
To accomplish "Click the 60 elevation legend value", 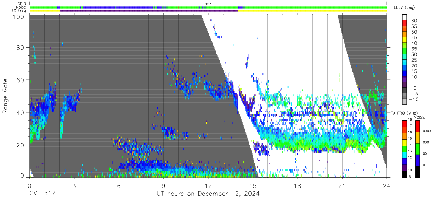I will pos(414,21).
